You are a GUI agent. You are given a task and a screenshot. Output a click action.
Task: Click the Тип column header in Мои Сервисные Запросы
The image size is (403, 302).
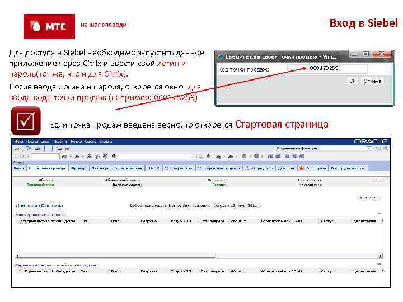click(83, 221)
